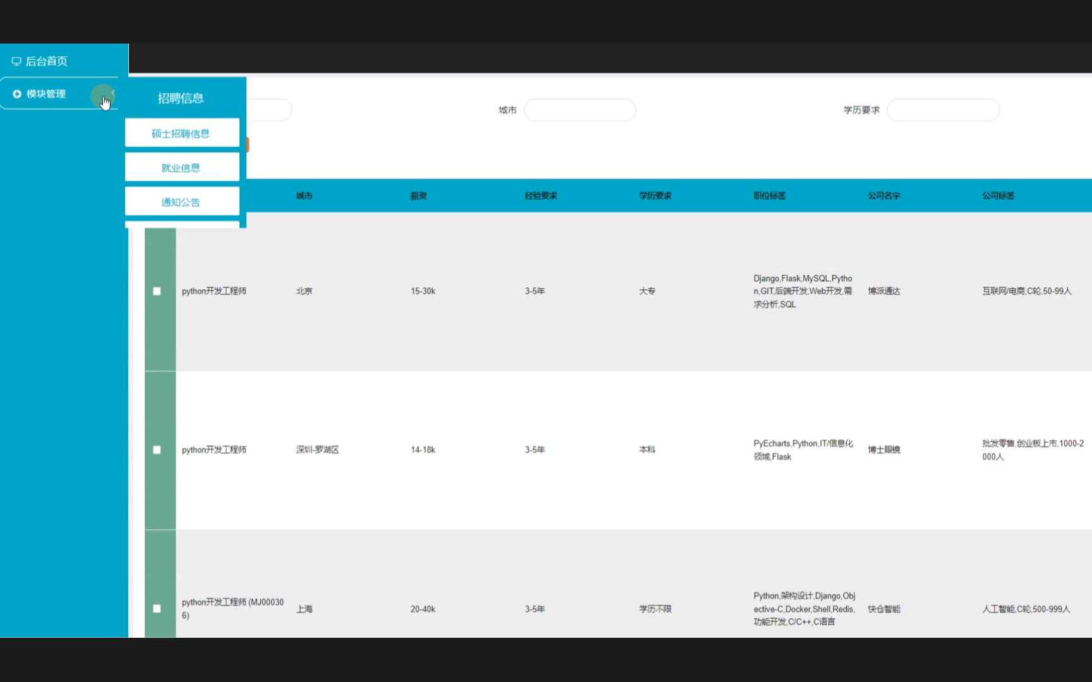Click the 经验要求 column header
The width and height of the screenshot is (1092, 682).
click(541, 196)
